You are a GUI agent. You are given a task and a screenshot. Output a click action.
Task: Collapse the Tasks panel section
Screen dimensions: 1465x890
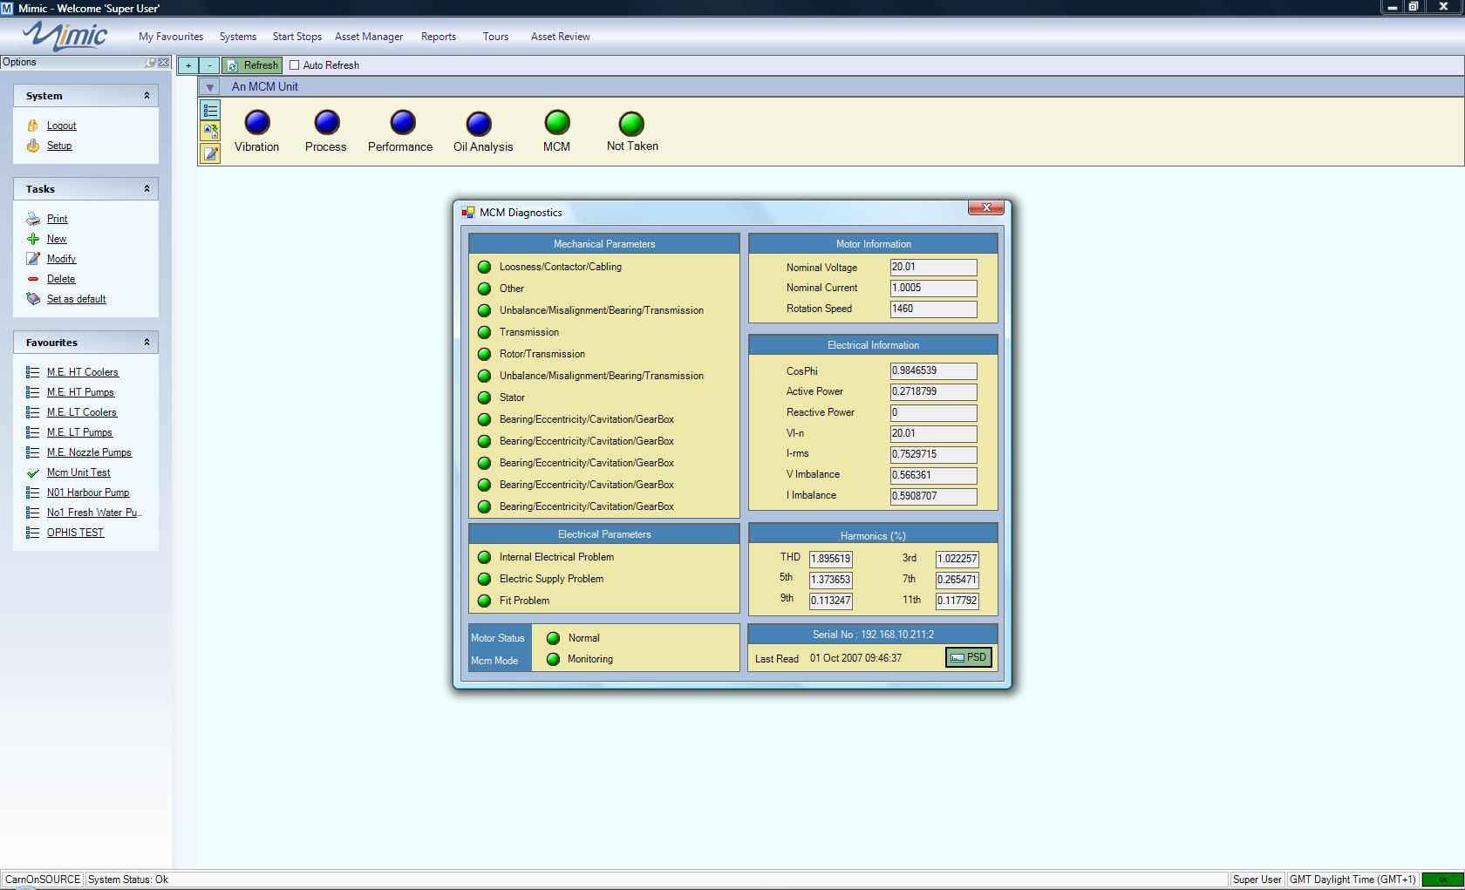[146, 189]
